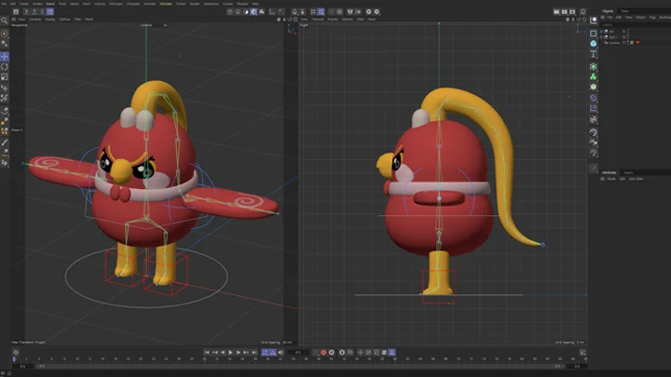
Task: Open the search magnifier in left toolbar
Action: (x=5, y=20)
